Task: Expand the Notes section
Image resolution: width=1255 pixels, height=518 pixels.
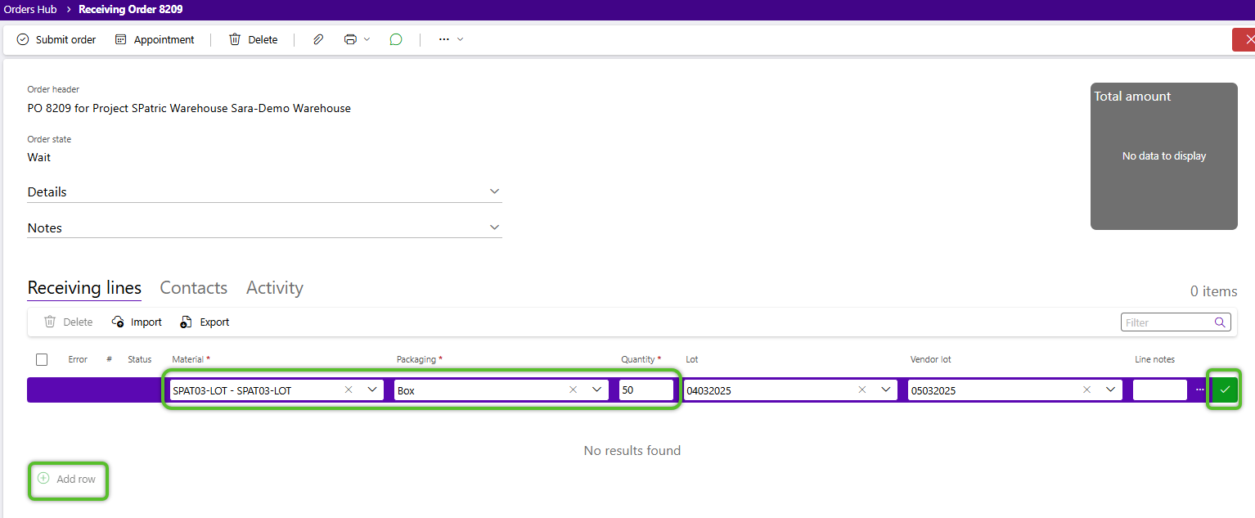Action: click(493, 227)
